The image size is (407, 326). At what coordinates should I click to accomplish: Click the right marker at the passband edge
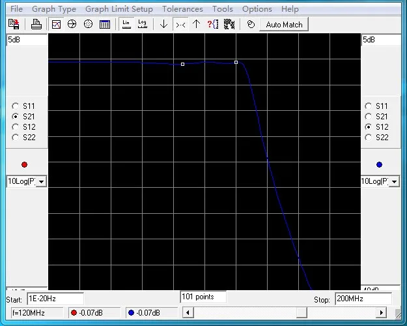coord(236,63)
